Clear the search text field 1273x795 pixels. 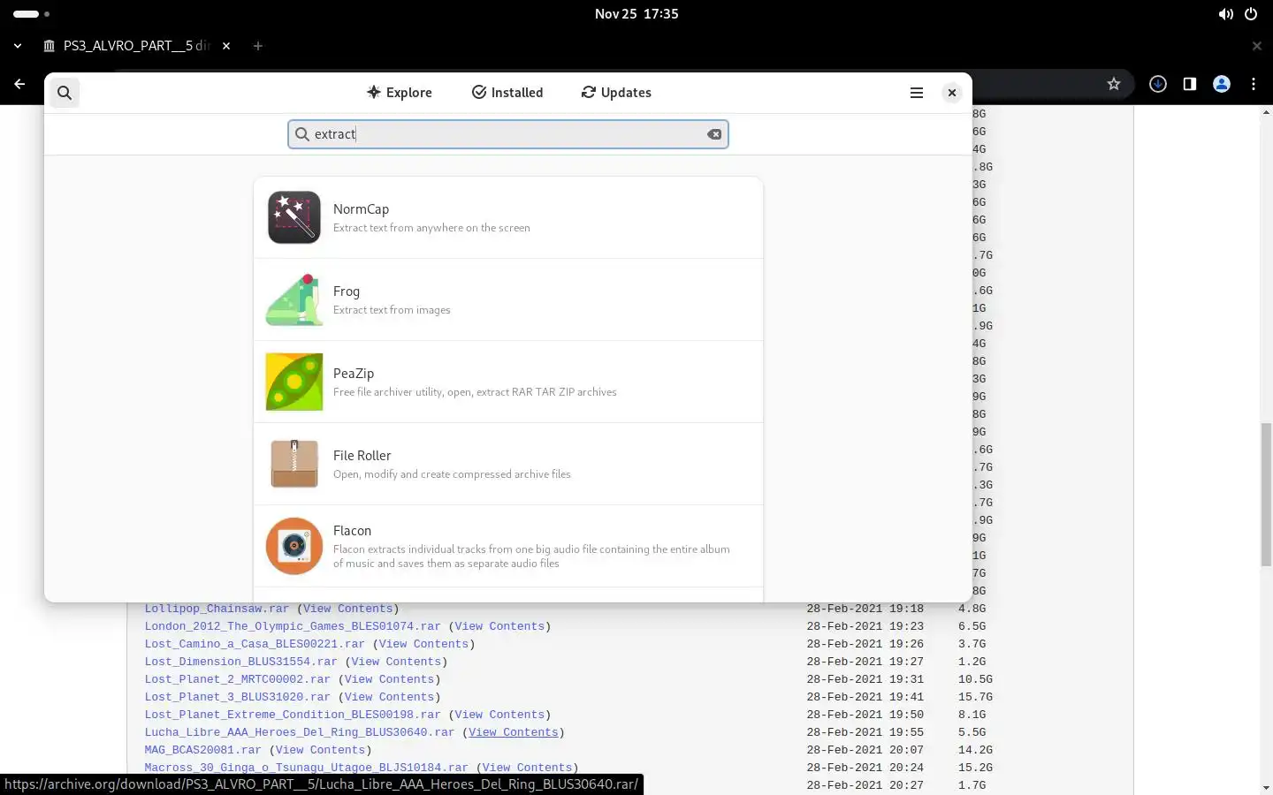(714, 134)
